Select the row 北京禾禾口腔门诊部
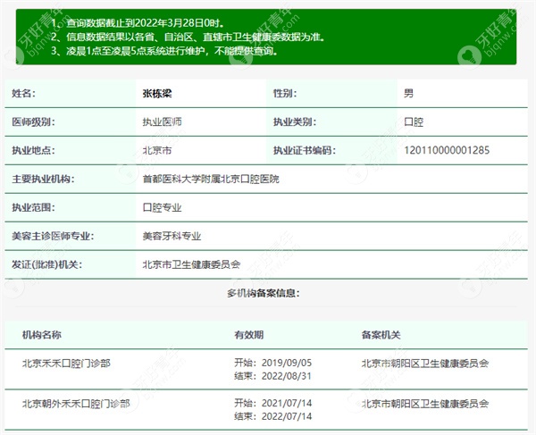The image size is (536, 435). 266,370
